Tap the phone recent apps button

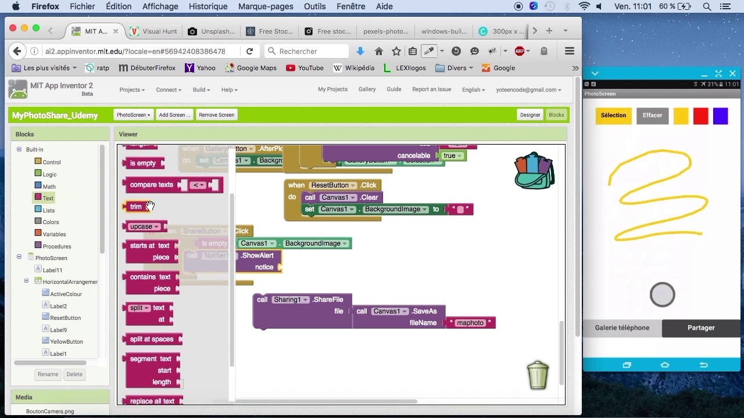(627, 365)
